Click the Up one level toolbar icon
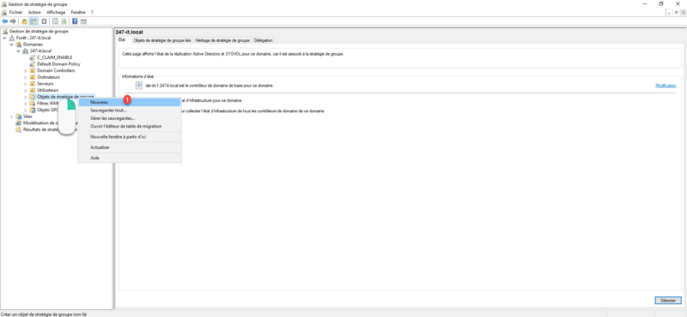 [x=25, y=21]
